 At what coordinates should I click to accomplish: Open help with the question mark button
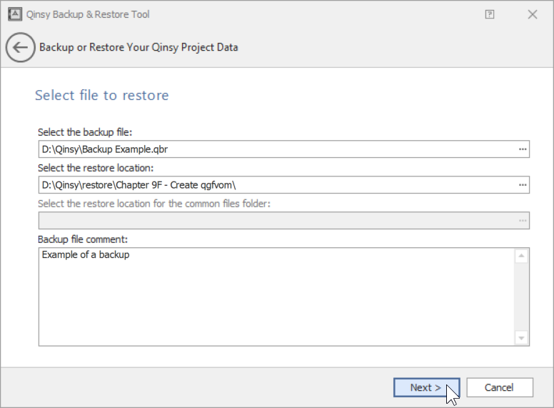tap(490, 14)
